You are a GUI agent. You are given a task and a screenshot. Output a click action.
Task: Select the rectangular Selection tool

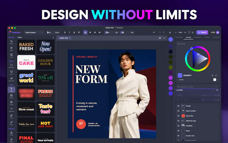pos(11,66)
